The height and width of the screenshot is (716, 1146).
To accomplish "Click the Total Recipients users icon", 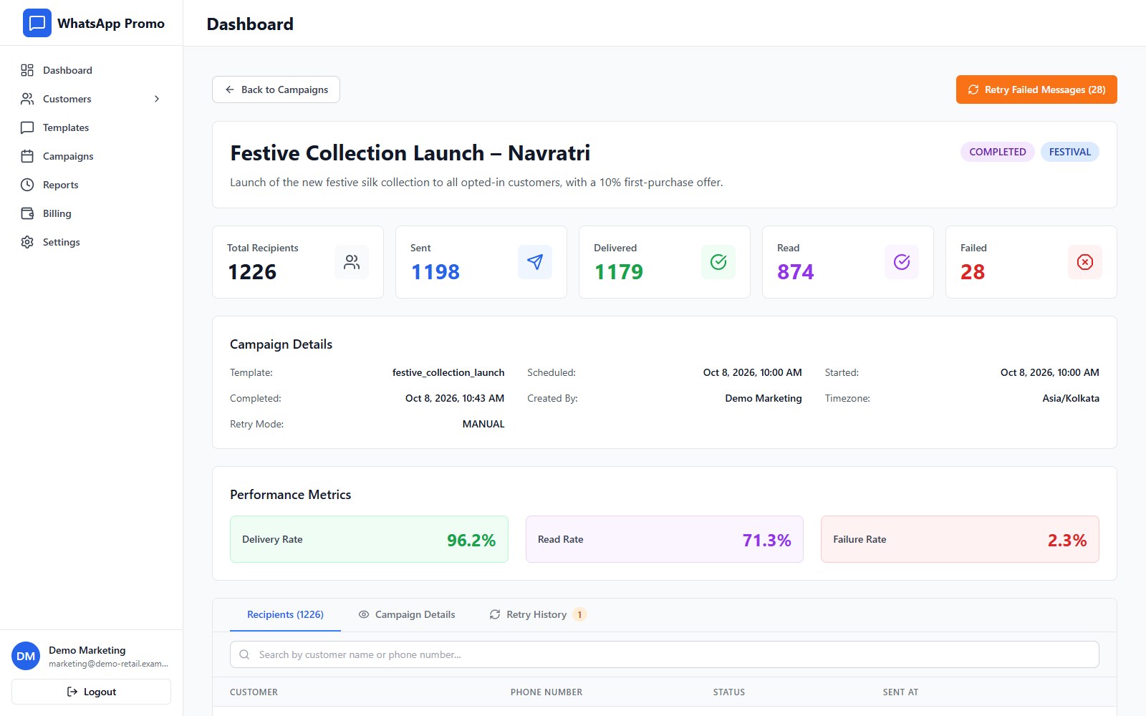I will 352,262.
